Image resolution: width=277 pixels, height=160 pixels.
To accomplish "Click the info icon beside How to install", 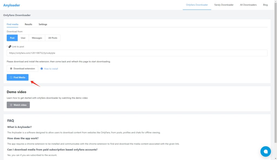I will click(42, 69).
